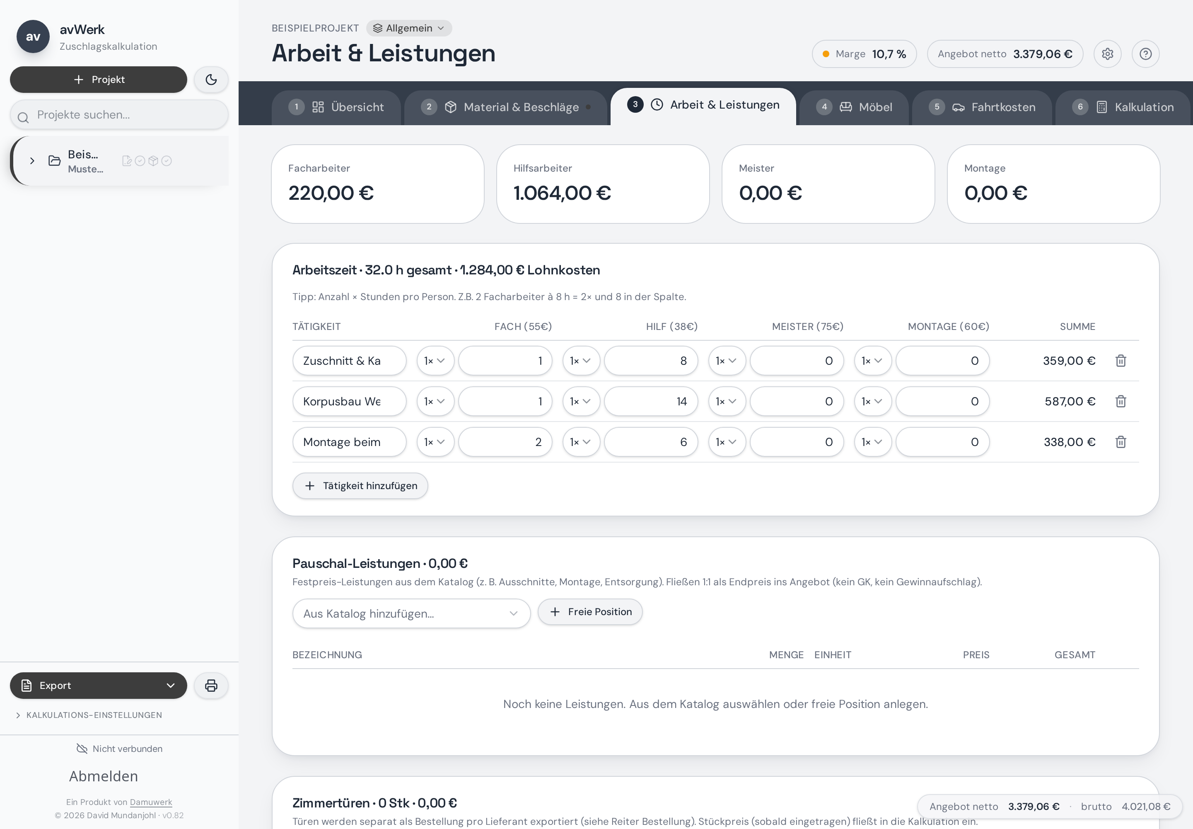Focus the Projekte suchen search field
This screenshot has width=1193, height=829.
119,115
